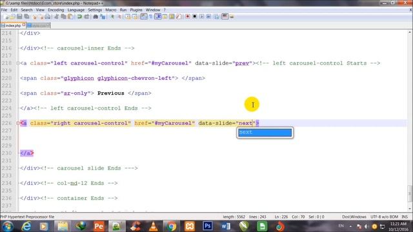Viewport: 413px width, 232px height.
Task: Open Photoshop from the taskbar
Action: point(208,226)
